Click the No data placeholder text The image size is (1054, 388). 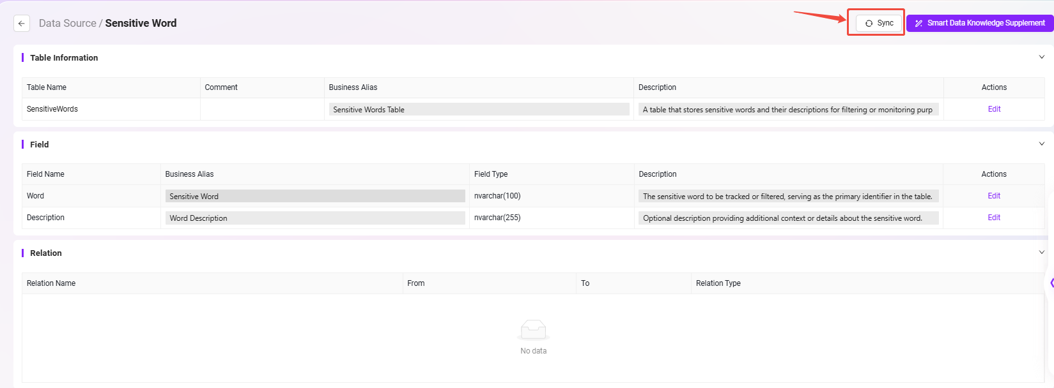[x=534, y=351]
